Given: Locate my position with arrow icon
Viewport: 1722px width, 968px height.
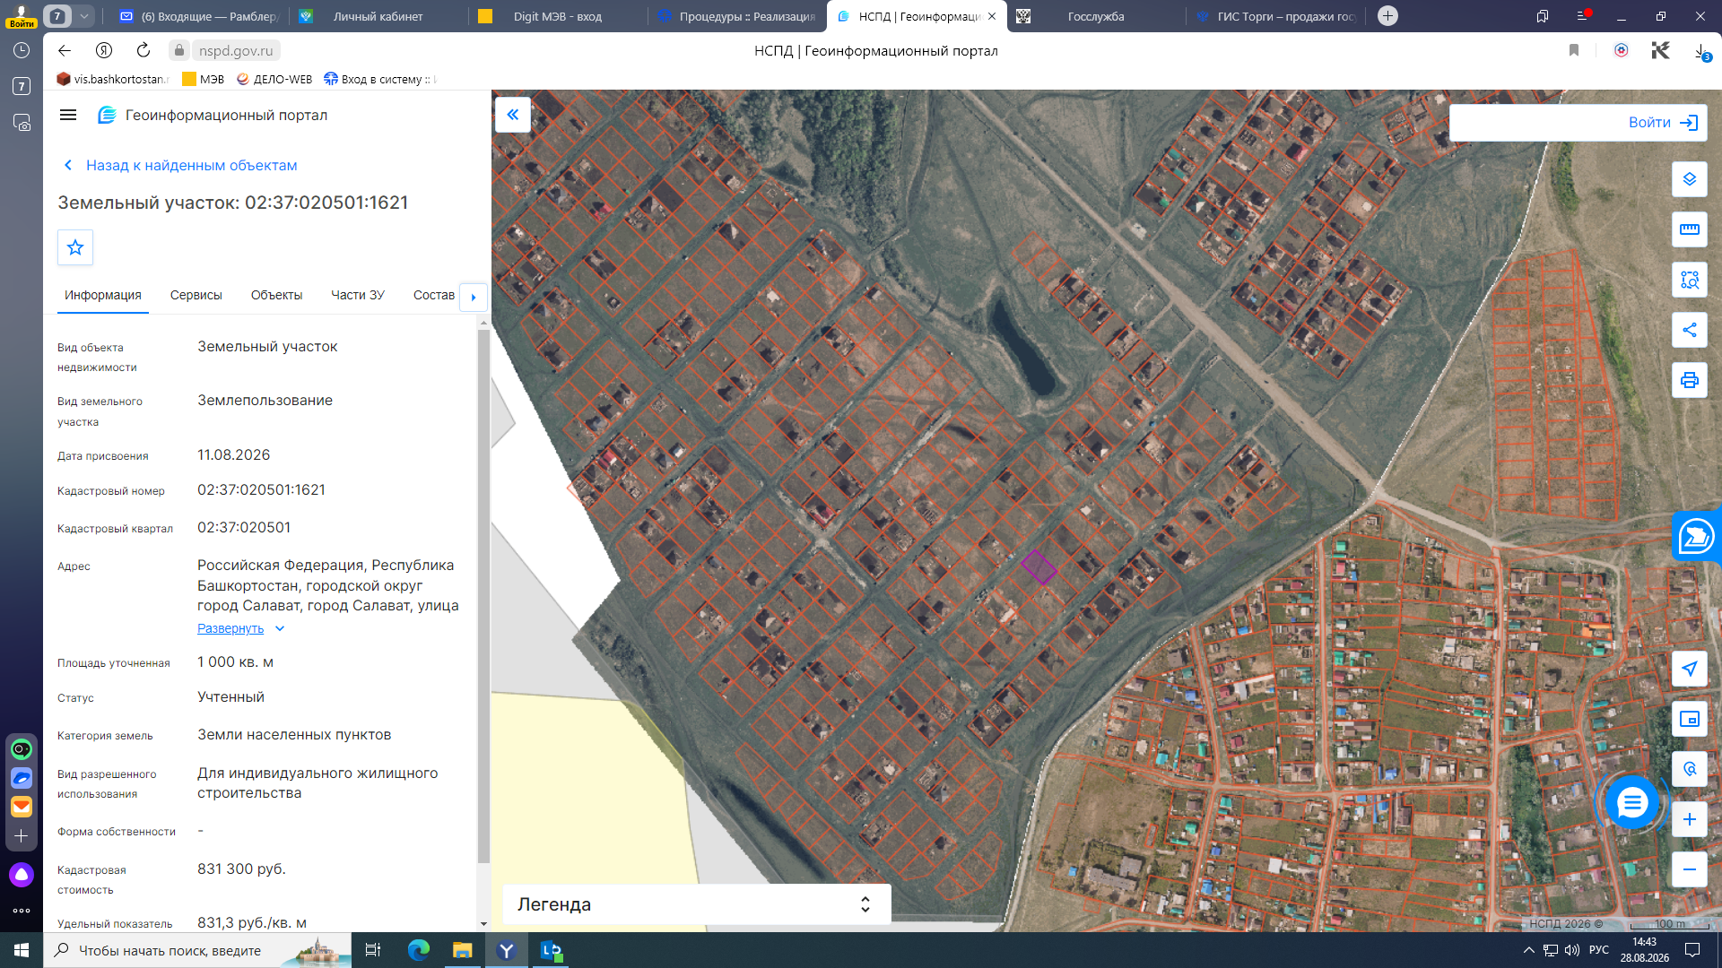Looking at the screenshot, I should pos(1689,669).
